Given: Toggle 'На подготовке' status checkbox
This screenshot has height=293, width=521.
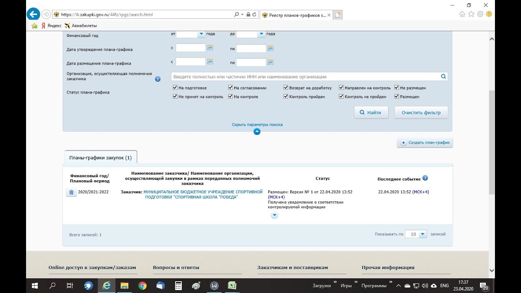Looking at the screenshot, I should pyautogui.click(x=175, y=87).
